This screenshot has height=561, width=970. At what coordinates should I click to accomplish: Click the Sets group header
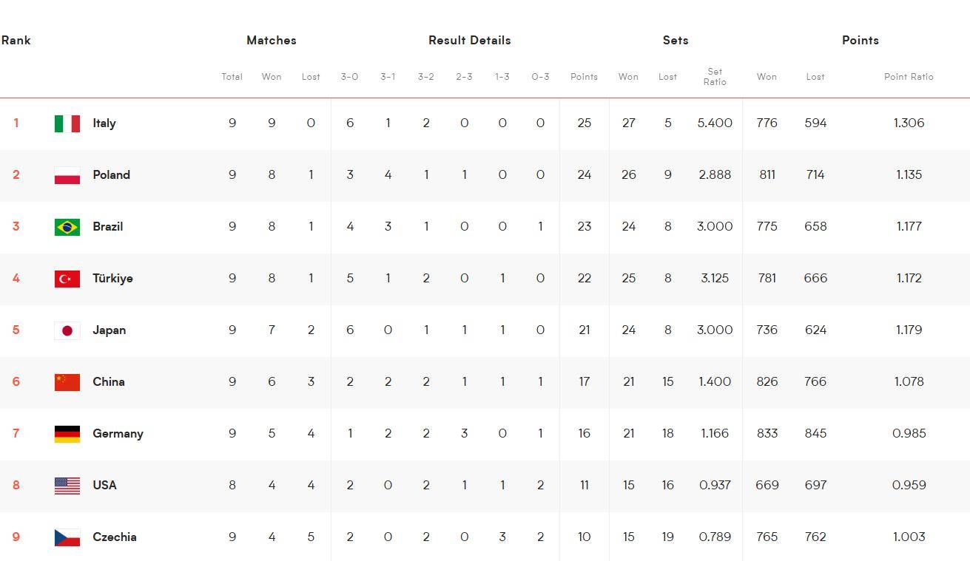(x=676, y=41)
